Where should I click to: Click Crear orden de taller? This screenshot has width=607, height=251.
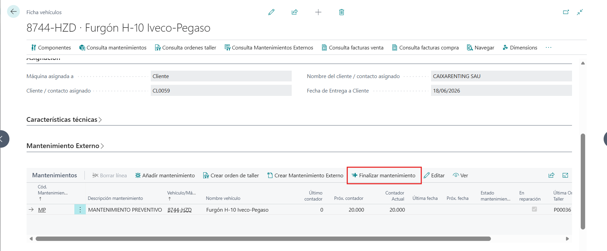(231, 175)
